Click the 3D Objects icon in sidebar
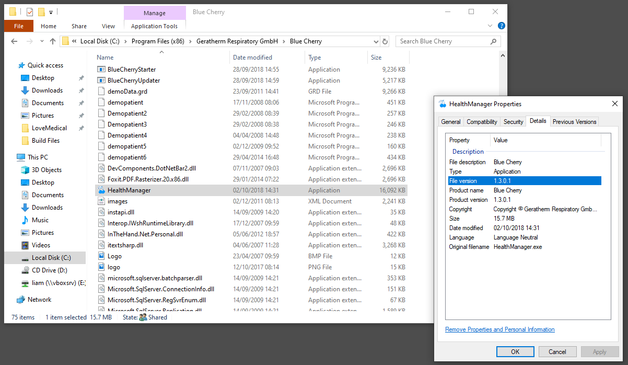Screen dimensions: 628x365 pos(25,170)
